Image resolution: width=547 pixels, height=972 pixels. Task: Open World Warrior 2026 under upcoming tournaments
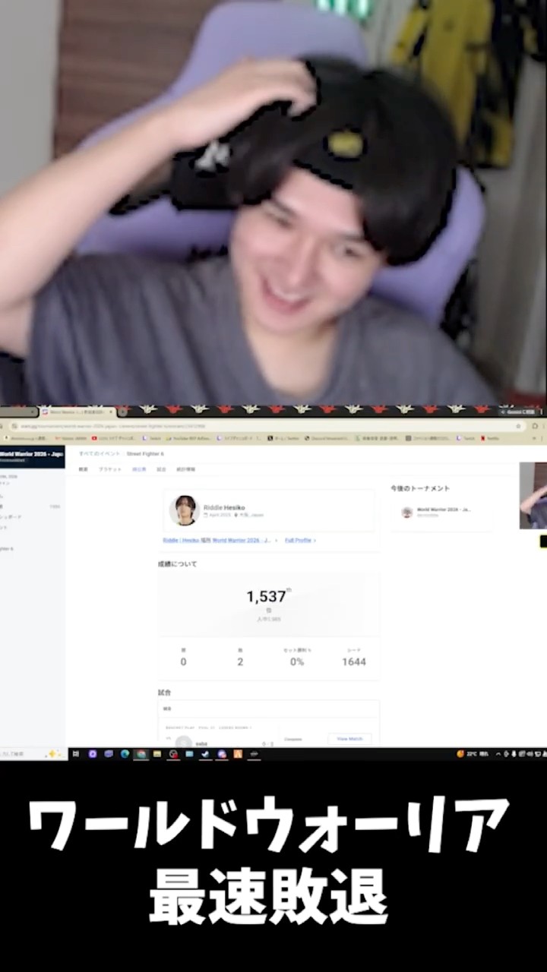pyautogui.click(x=444, y=510)
